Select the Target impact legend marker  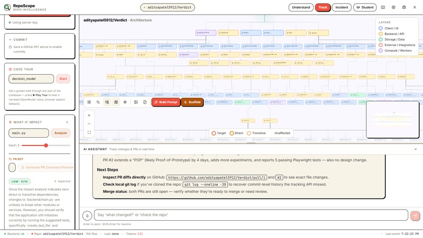(x=214, y=133)
